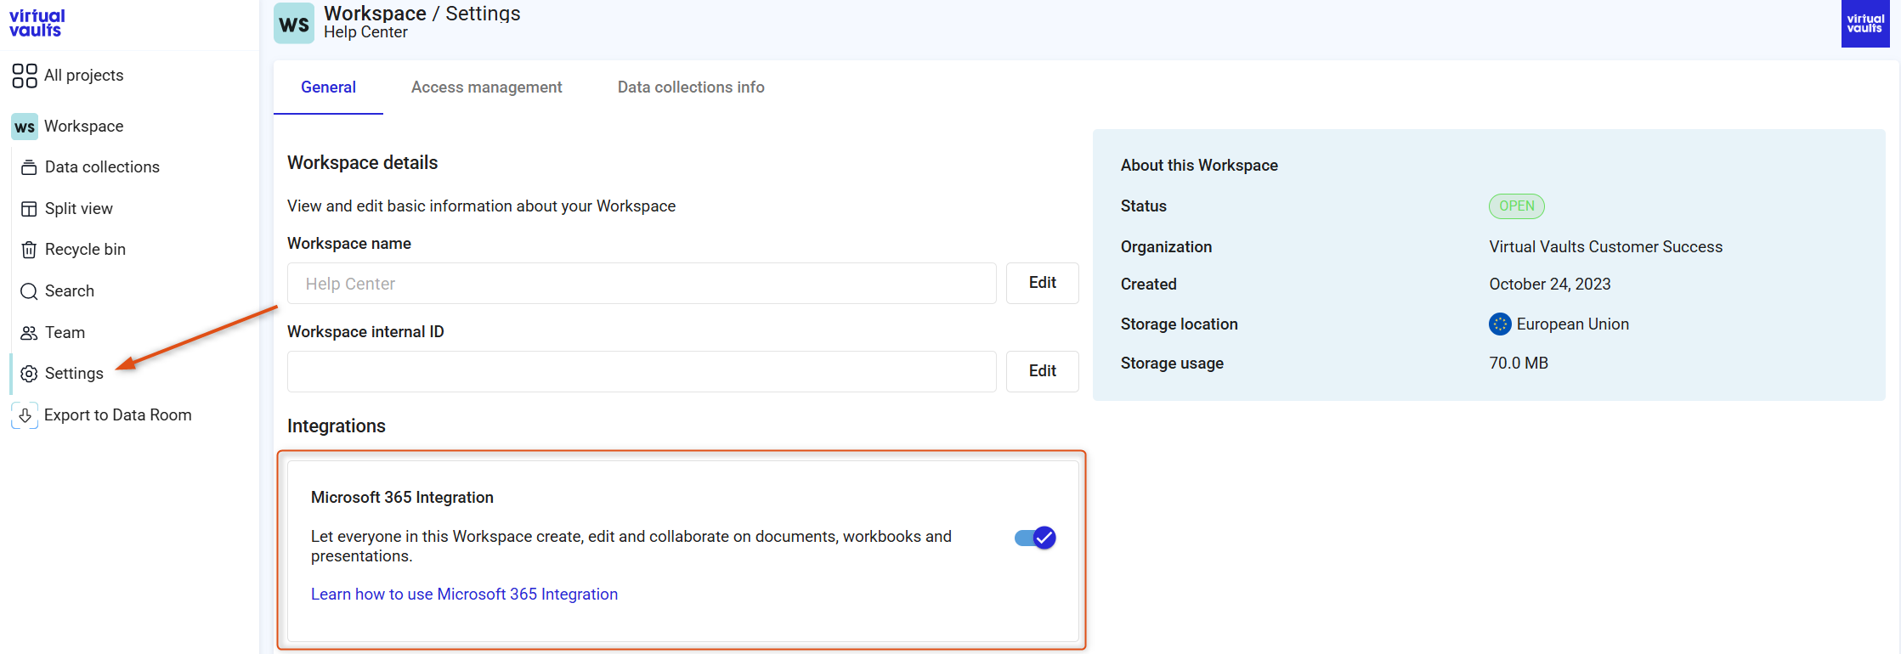Open Recycle bin trash icon
The width and height of the screenshot is (1901, 654).
(x=29, y=250)
